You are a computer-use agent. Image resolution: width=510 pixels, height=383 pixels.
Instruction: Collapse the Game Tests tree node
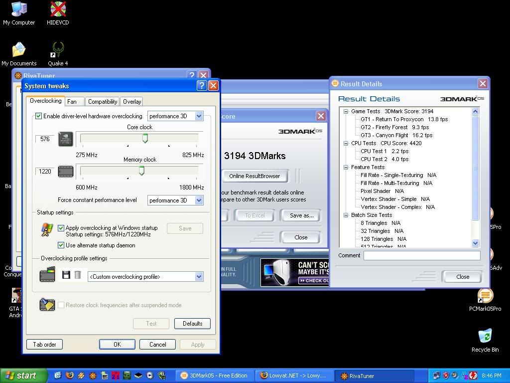(346, 112)
